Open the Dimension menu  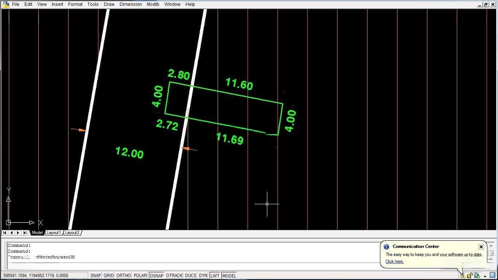[x=130, y=4]
